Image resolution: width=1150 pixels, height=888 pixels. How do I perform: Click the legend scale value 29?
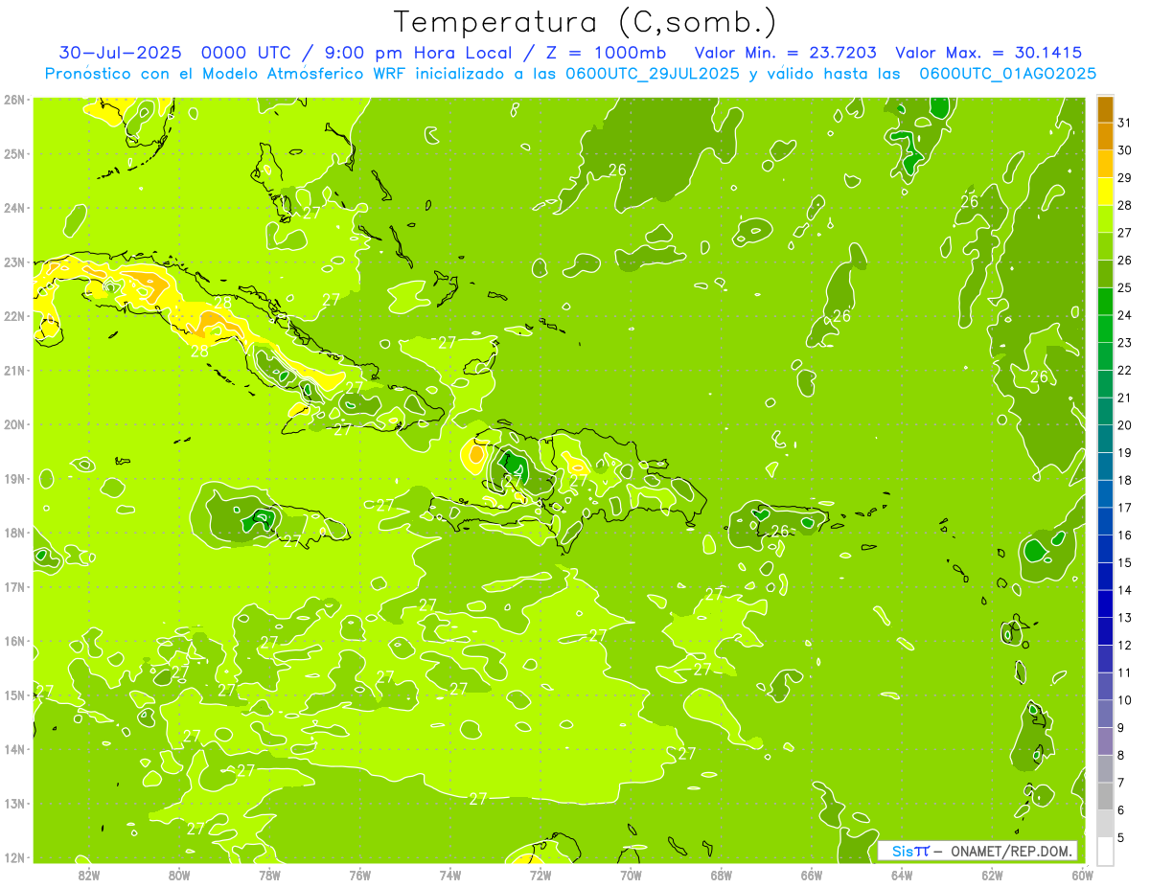point(1125,178)
